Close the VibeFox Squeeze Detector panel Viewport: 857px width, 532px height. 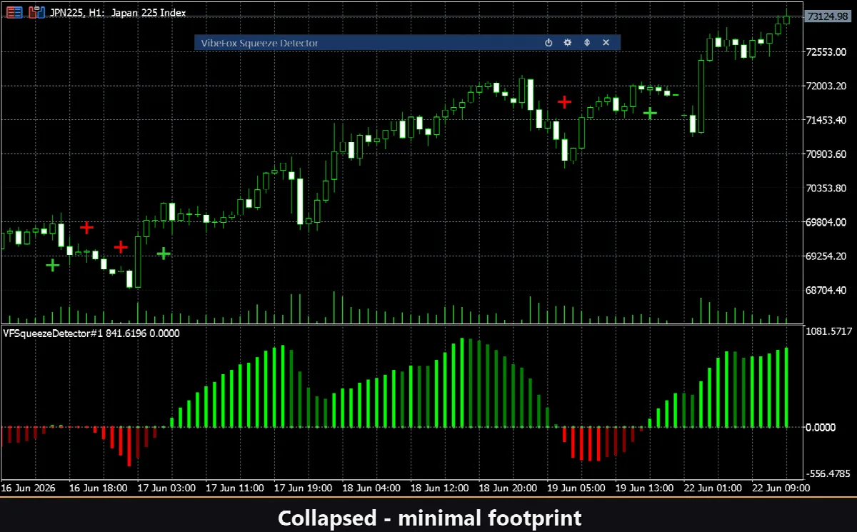[606, 43]
